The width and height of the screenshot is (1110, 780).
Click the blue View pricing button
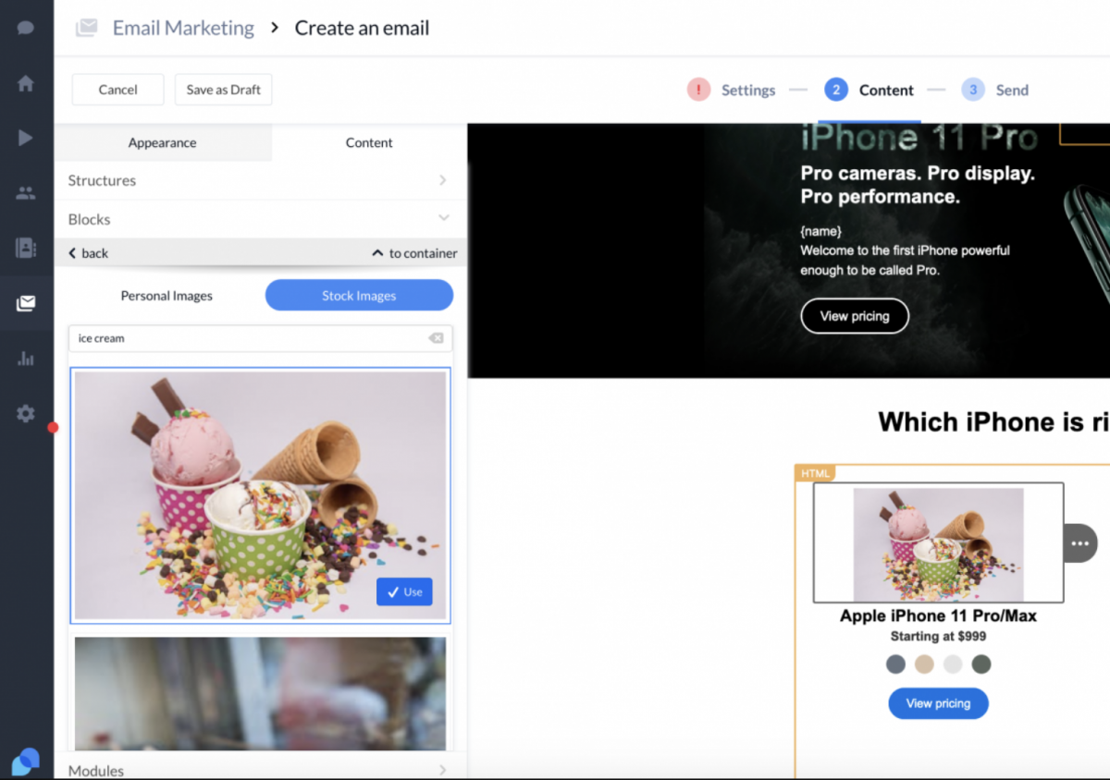click(938, 703)
